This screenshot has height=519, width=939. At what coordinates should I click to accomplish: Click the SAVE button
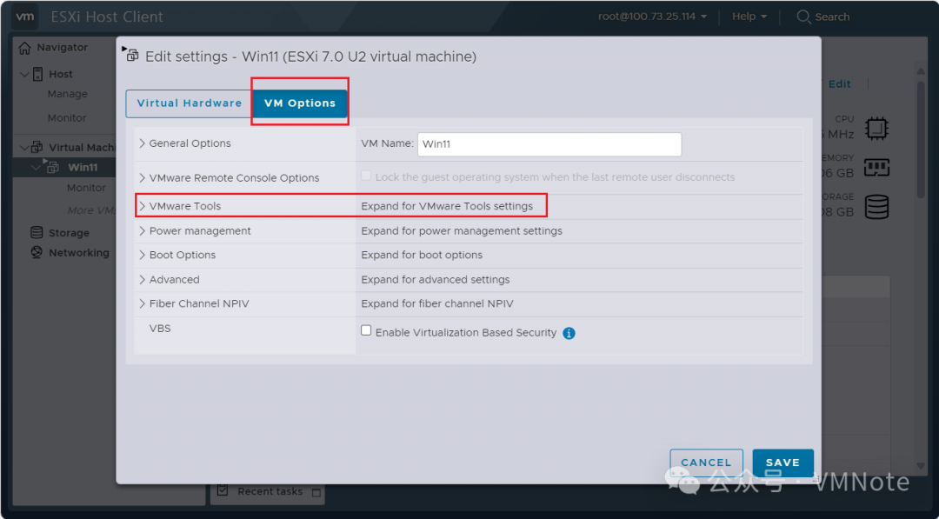(x=782, y=462)
